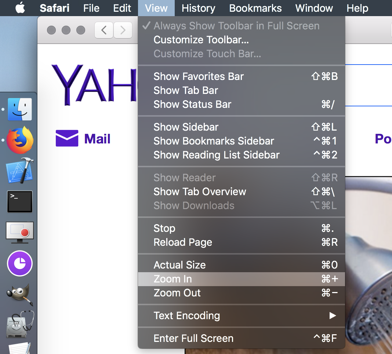The width and height of the screenshot is (392, 354).
Task: Open the Window menu
Action: click(314, 8)
